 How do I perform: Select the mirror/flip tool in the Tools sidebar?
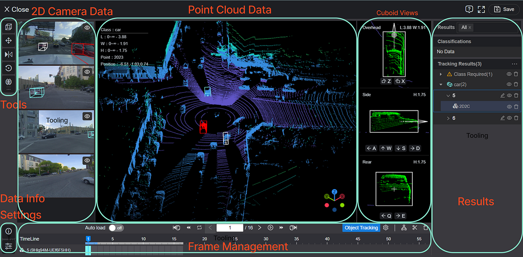[9, 54]
